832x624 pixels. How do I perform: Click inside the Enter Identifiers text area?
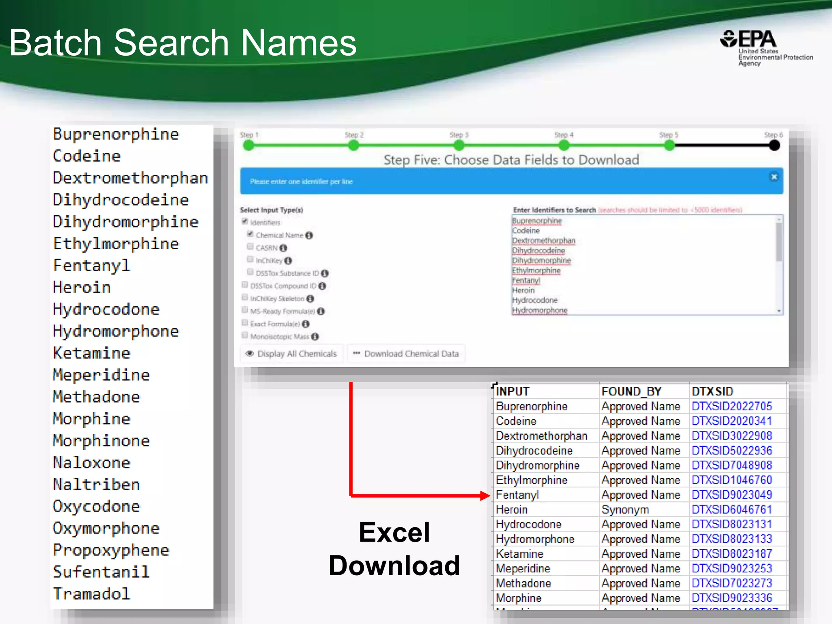(x=647, y=265)
